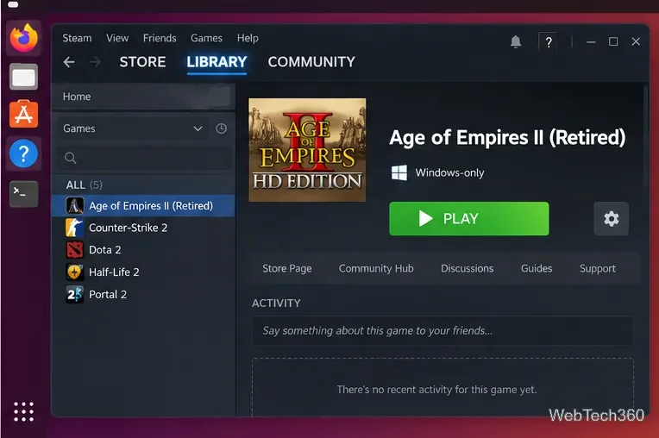Viewport: 659px width, 438px height.
Task: Click the Counter-Strike 2 game icon
Action: (x=75, y=228)
